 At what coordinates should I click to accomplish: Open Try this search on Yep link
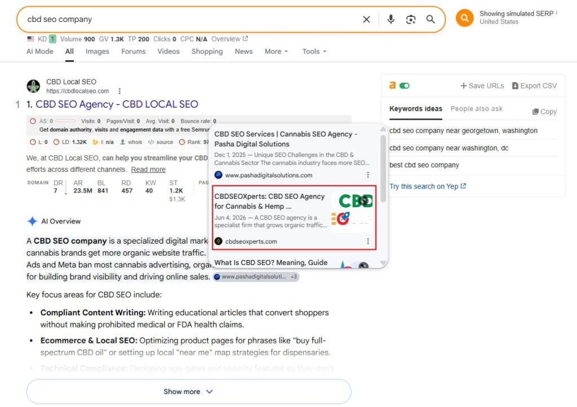[x=428, y=186]
